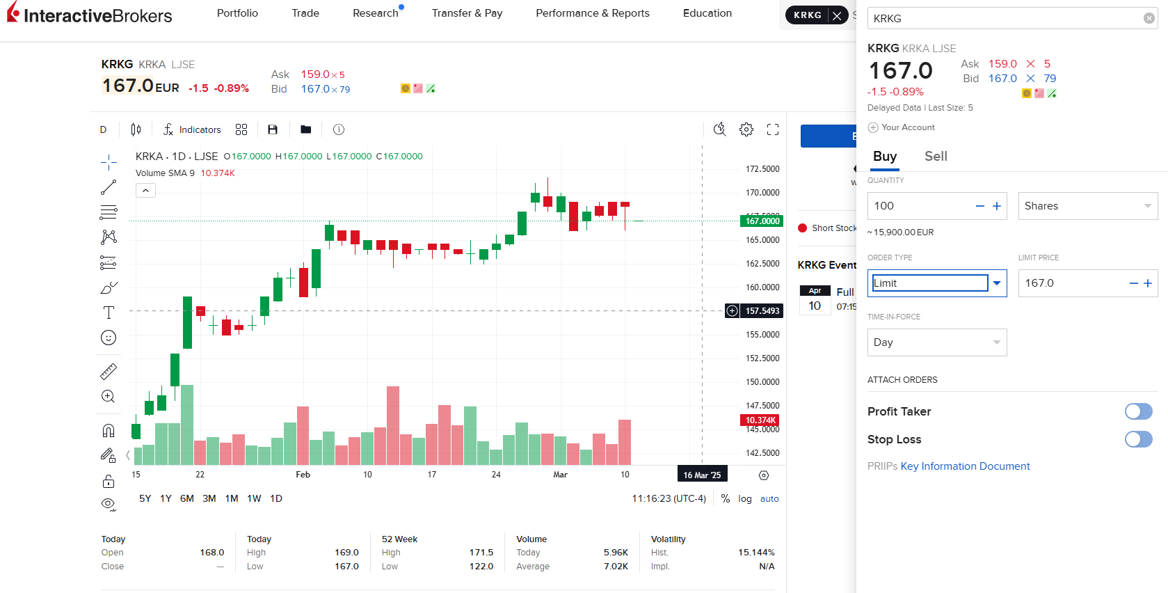Toggle hide all drawings eye icon
Image resolution: width=1168 pixels, height=593 pixels.
109,504
